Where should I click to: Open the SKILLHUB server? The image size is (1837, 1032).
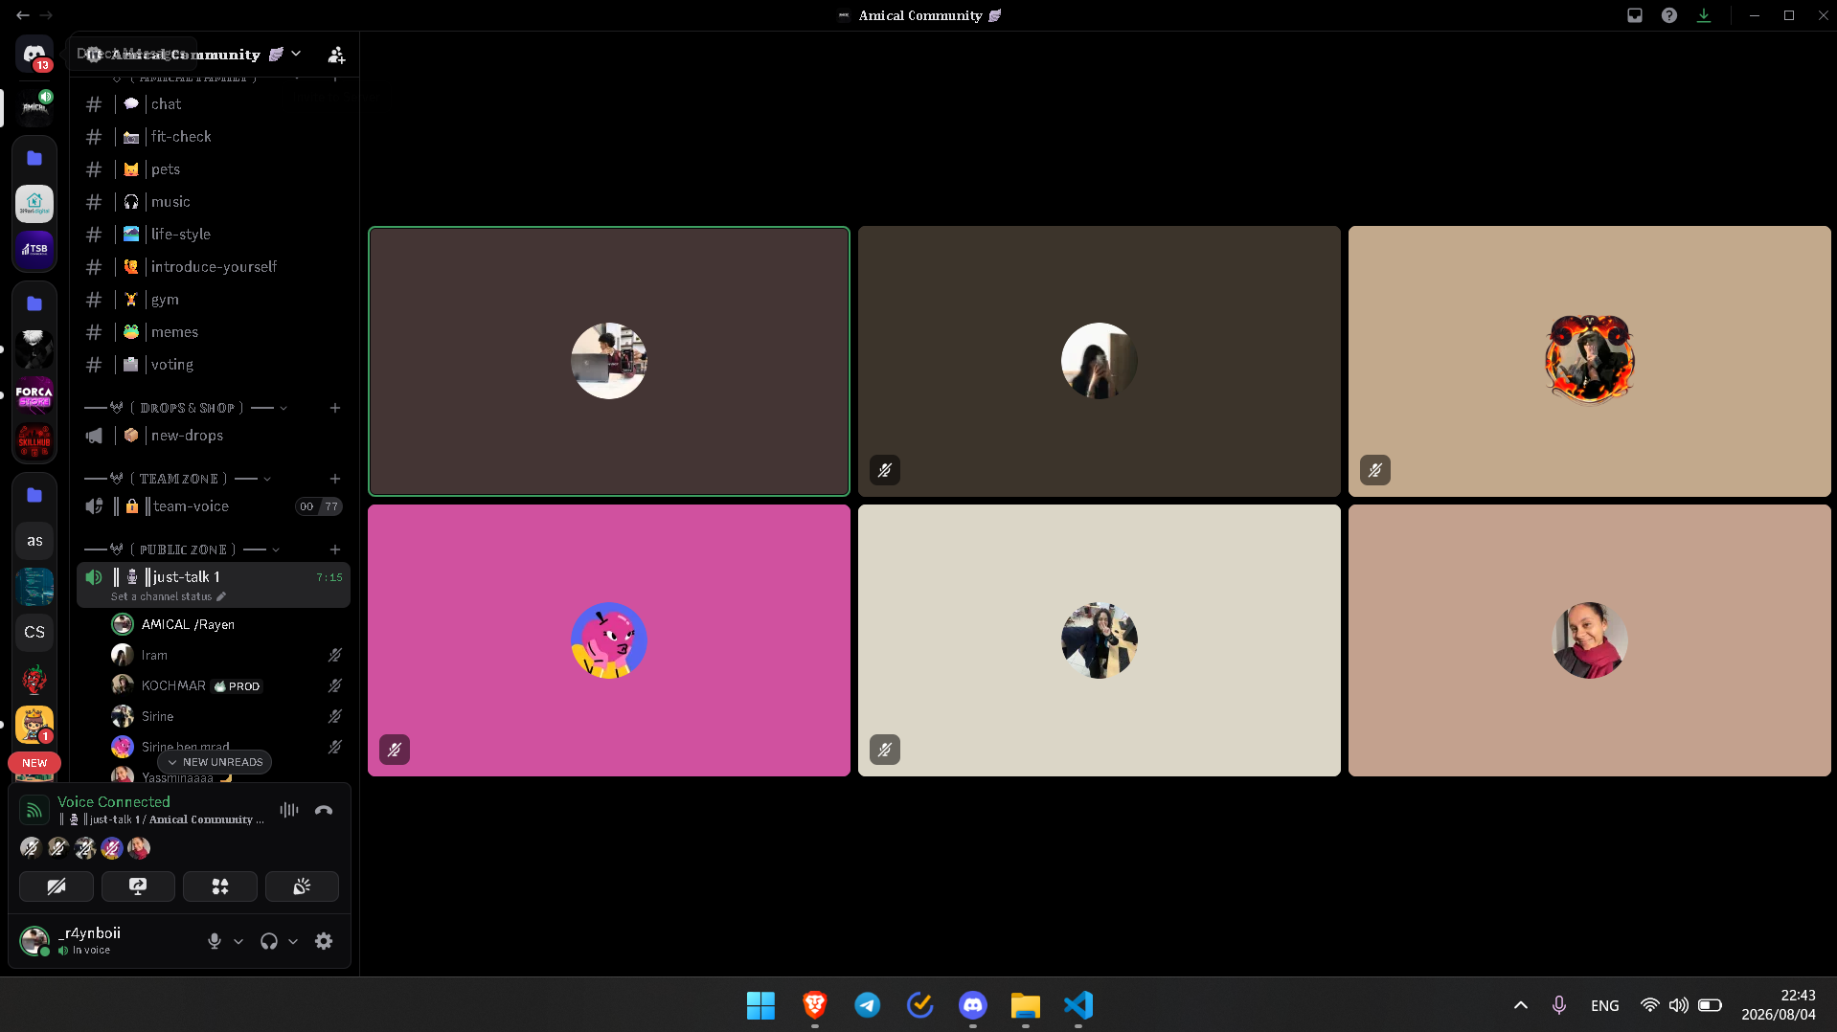pyautogui.click(x=34, y=441)
